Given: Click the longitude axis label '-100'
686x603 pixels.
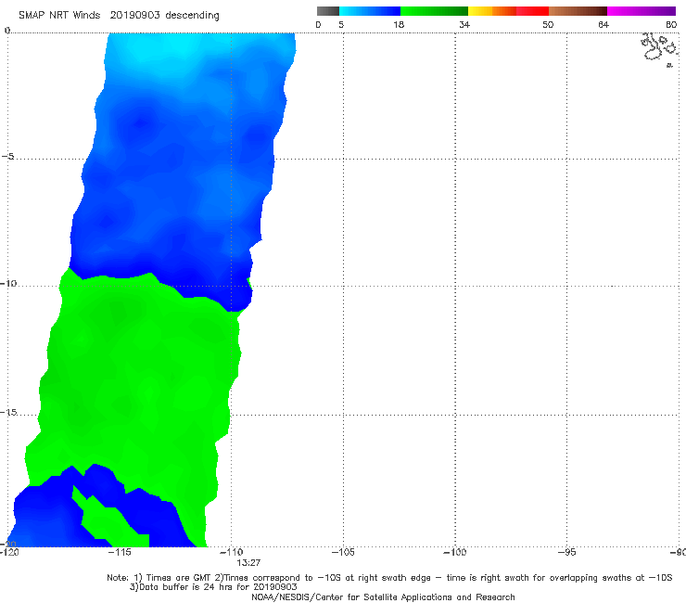Looking at the screenshot, I should [454, 552].
